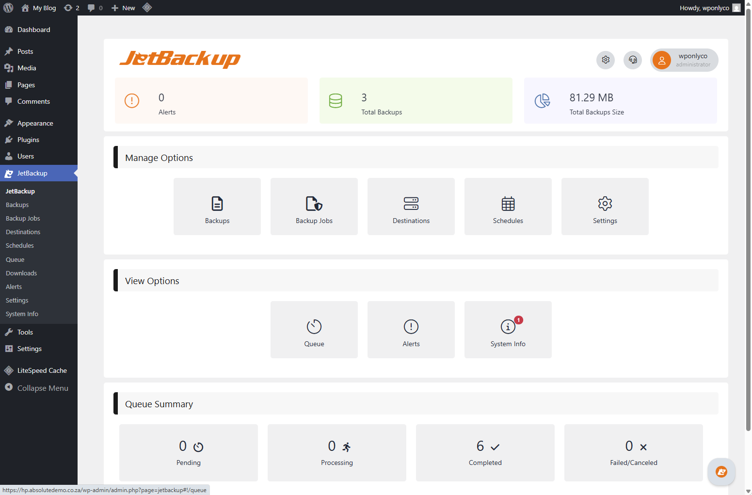Open comments bubble in admin bar
752x495 pixels.
coord(95,8)
